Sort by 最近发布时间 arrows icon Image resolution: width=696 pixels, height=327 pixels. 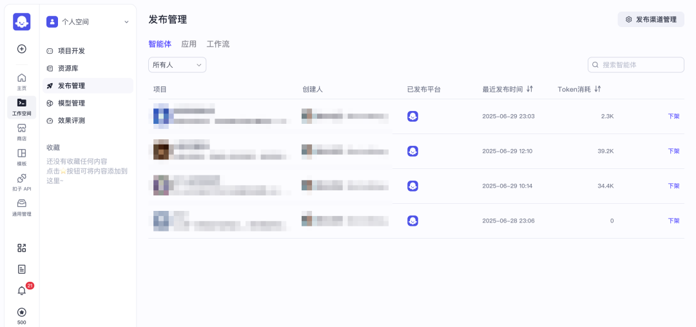click(x=529, y=89)
